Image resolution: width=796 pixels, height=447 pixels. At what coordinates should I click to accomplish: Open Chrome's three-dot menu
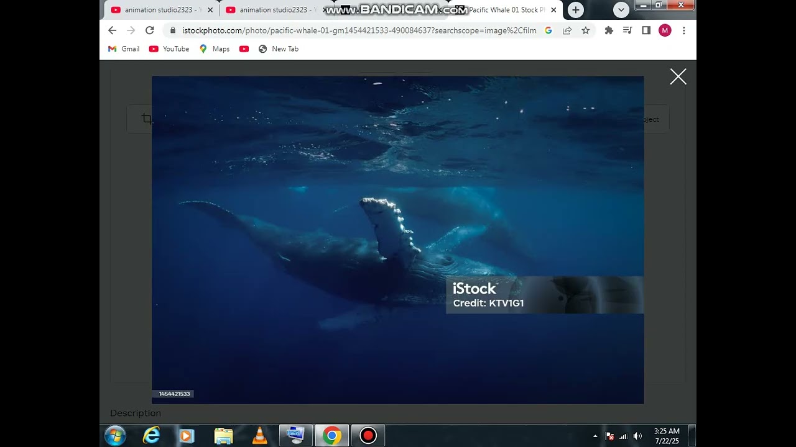[683, 30]
